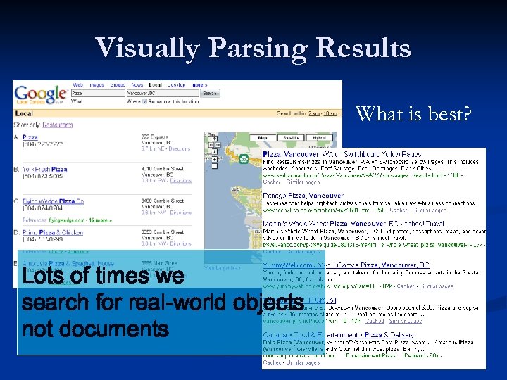Open the Images tab in Google
The width and height of the screenshot is (507, 380).
pos(96,84)
